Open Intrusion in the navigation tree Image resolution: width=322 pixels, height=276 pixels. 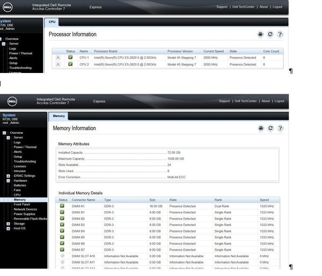(x=20, y=171)
